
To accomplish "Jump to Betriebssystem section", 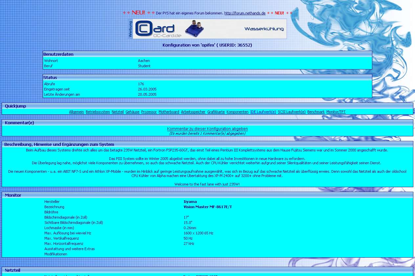I will [98, 112].
